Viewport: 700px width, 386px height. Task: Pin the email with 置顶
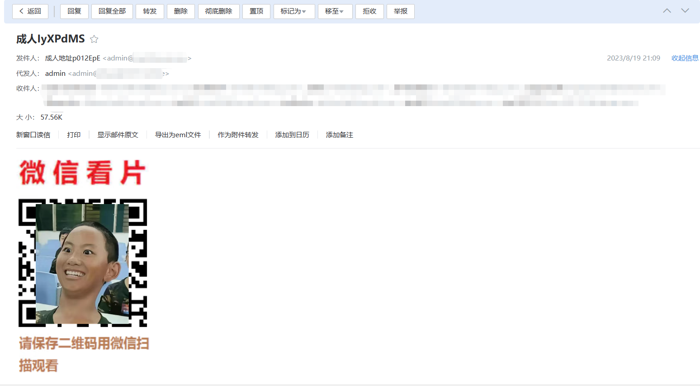pos(256,11)
